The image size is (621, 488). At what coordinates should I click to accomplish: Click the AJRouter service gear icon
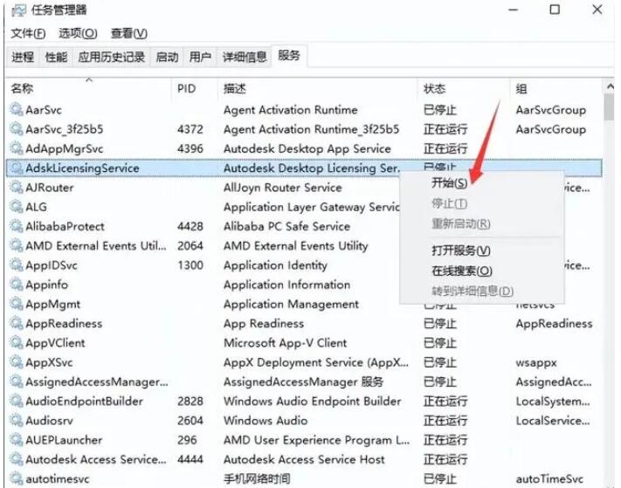coord(17,188)
